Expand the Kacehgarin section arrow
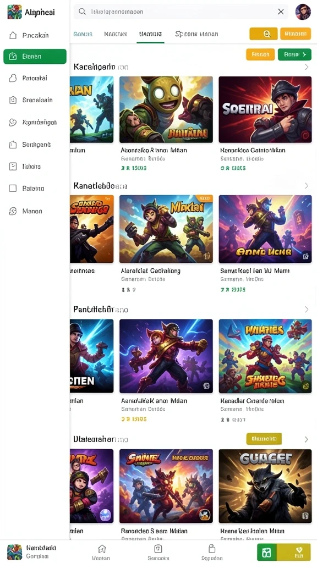Screen dimensions: 317x563 tap(306, 67)
